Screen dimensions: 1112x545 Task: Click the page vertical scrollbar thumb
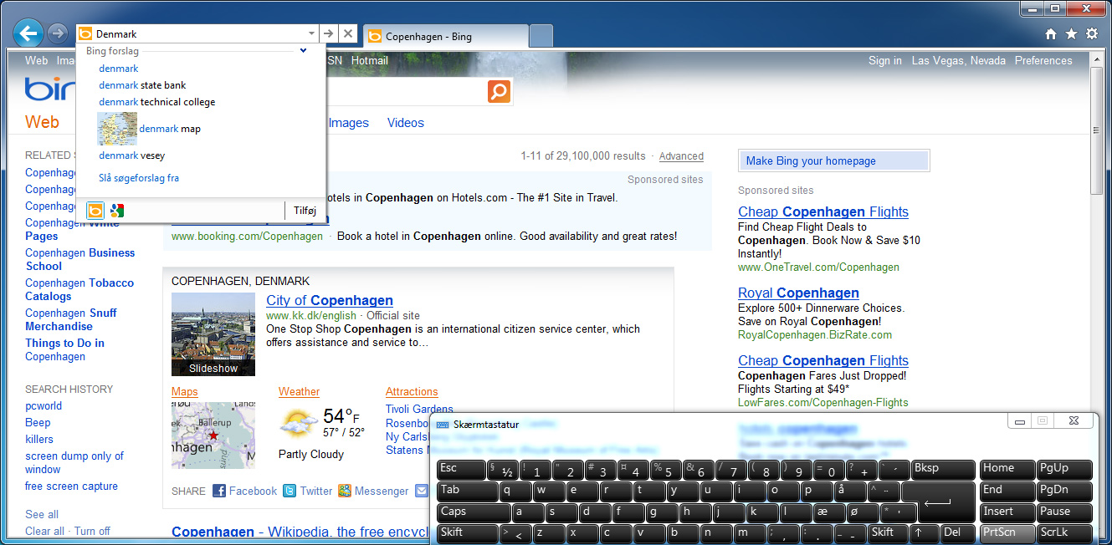[x=1096, y=130]
